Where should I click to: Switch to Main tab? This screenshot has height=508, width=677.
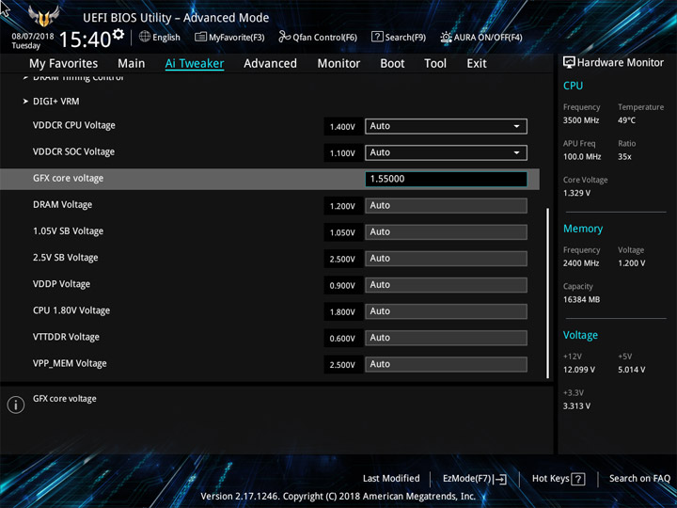(132, 64)
